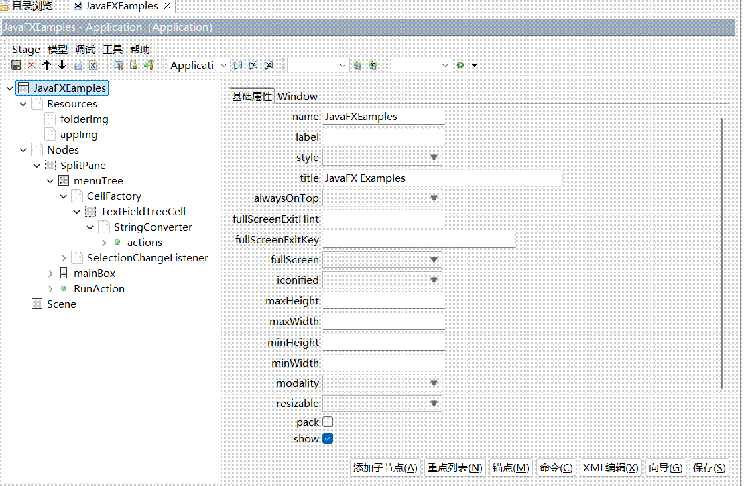Click the JavaFXEamples window icon in tree
The image size is (744, 486).
[x=23, y=88]
